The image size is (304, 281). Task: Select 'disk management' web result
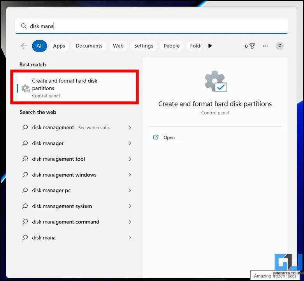click(71, 128)
